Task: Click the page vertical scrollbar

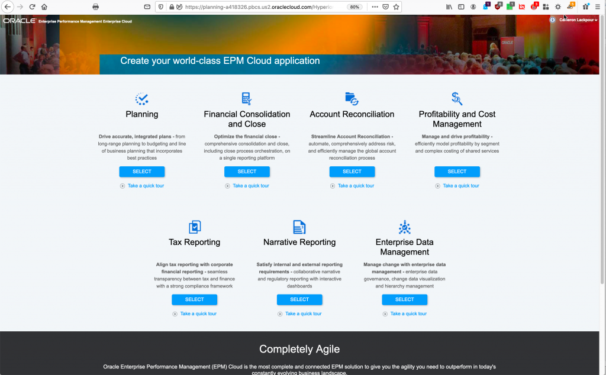Action: [602, 151]
